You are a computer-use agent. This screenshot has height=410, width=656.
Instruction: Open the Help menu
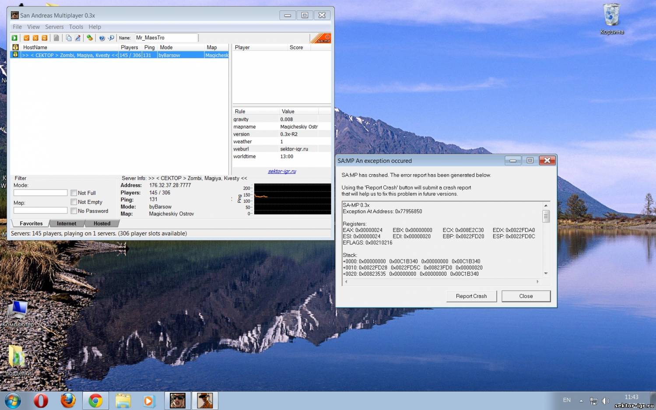point(95,27)
